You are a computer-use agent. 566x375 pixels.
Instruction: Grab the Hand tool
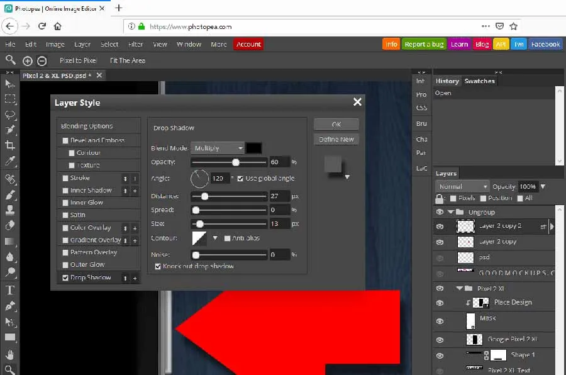tap(9, 354)
